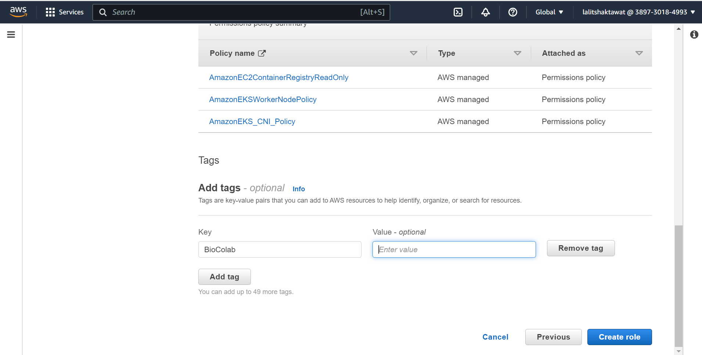
Task: Open the info panel icon
Action: pos(694,35)
